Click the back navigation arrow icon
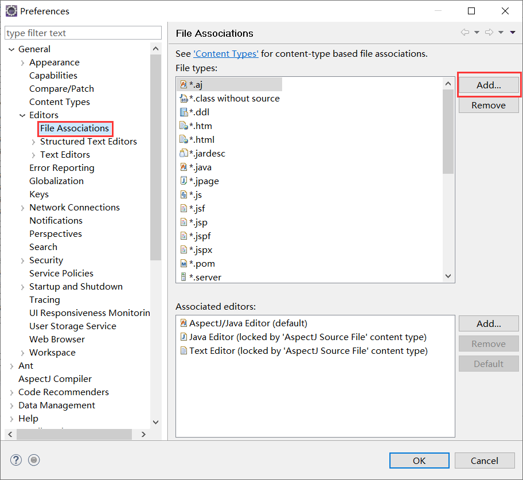This screenshot has width=523, height=480. click(x=466, y=33)
